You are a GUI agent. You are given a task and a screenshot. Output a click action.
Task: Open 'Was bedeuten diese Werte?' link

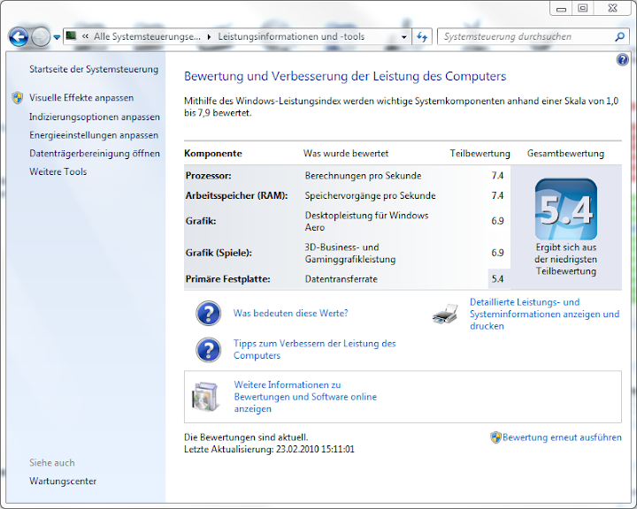click(x=290, y=314)
